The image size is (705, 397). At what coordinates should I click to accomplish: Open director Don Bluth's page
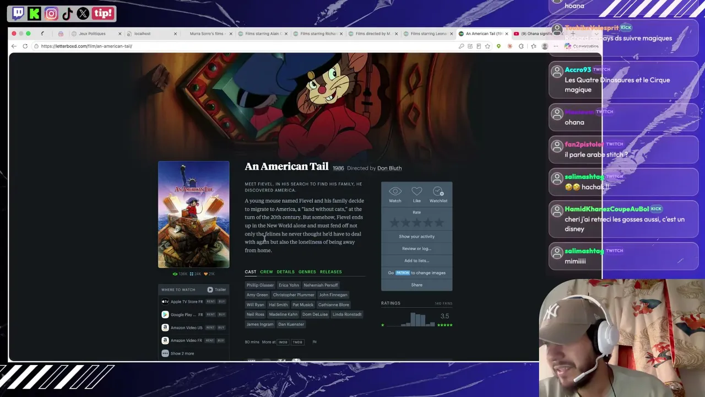click(389, 168)
